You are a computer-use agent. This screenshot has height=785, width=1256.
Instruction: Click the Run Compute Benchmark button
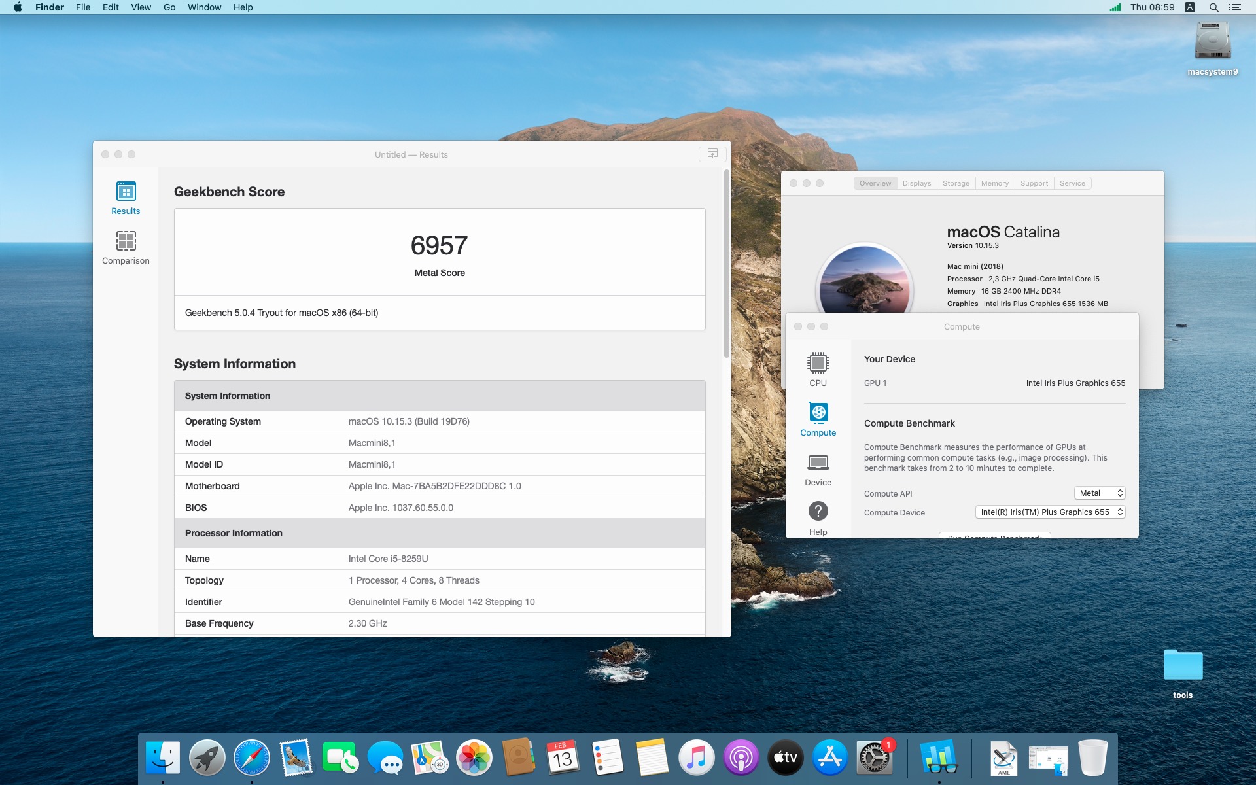[994, 536]
